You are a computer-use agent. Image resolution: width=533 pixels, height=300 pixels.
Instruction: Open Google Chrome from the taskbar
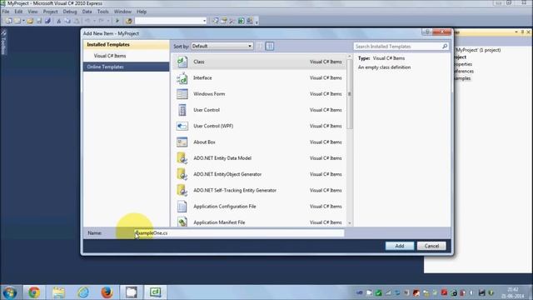[34, 292]
